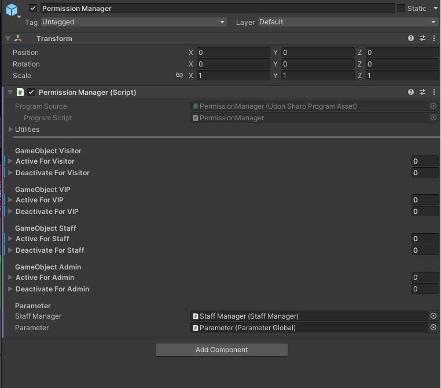Edit Active For Admin size field
Screen dimensions: 441x388
tap(425, 278)
